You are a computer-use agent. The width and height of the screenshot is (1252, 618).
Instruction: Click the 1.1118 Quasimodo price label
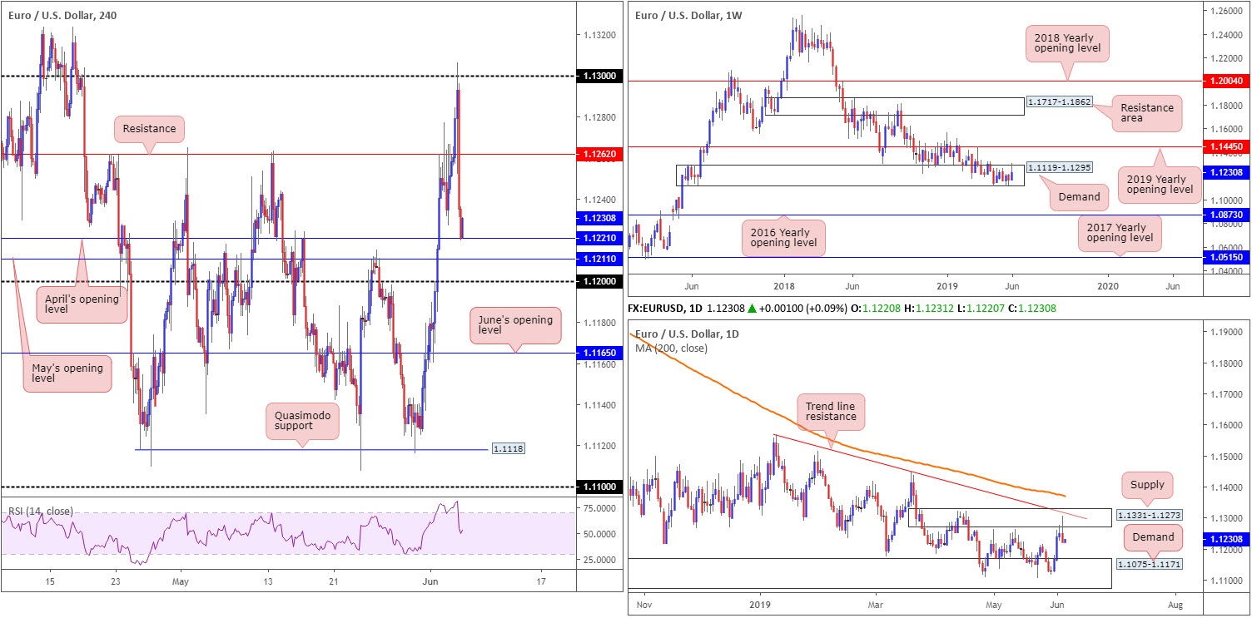509,448
